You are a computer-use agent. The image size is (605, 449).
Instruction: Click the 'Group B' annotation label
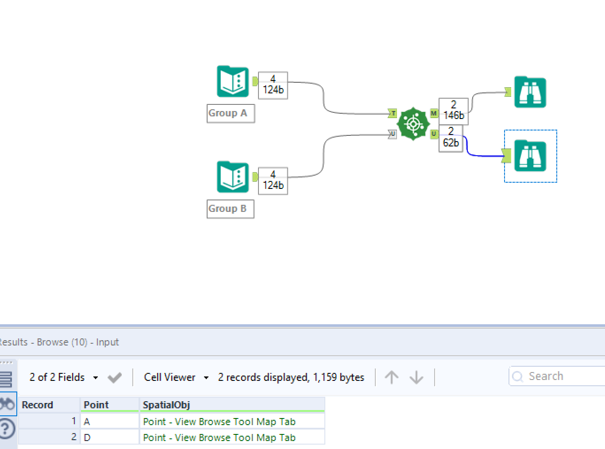230,209
